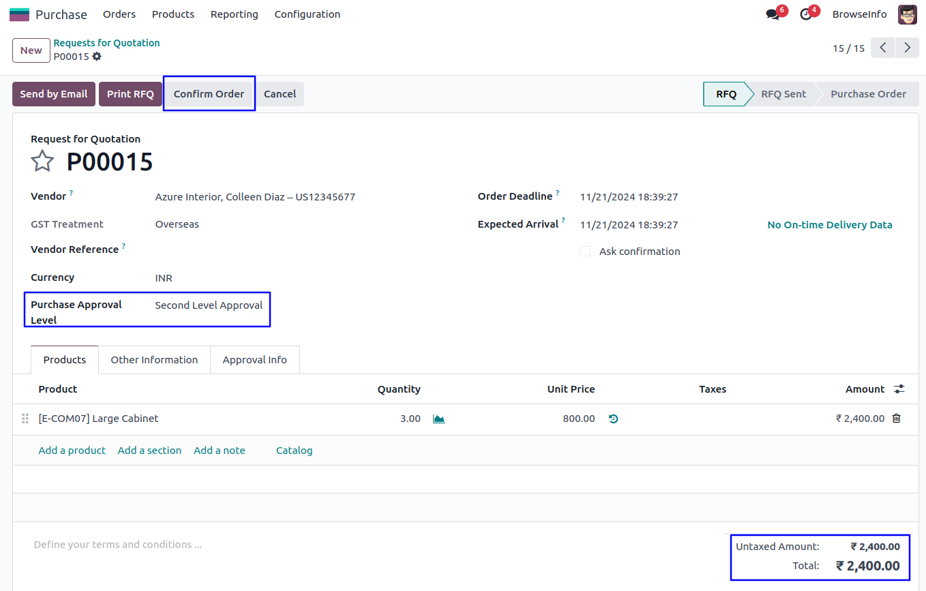The height and width of the screenshot is (591, 926).
Task: Switch to the Other Information tab
Action: [x=154, y=360]
